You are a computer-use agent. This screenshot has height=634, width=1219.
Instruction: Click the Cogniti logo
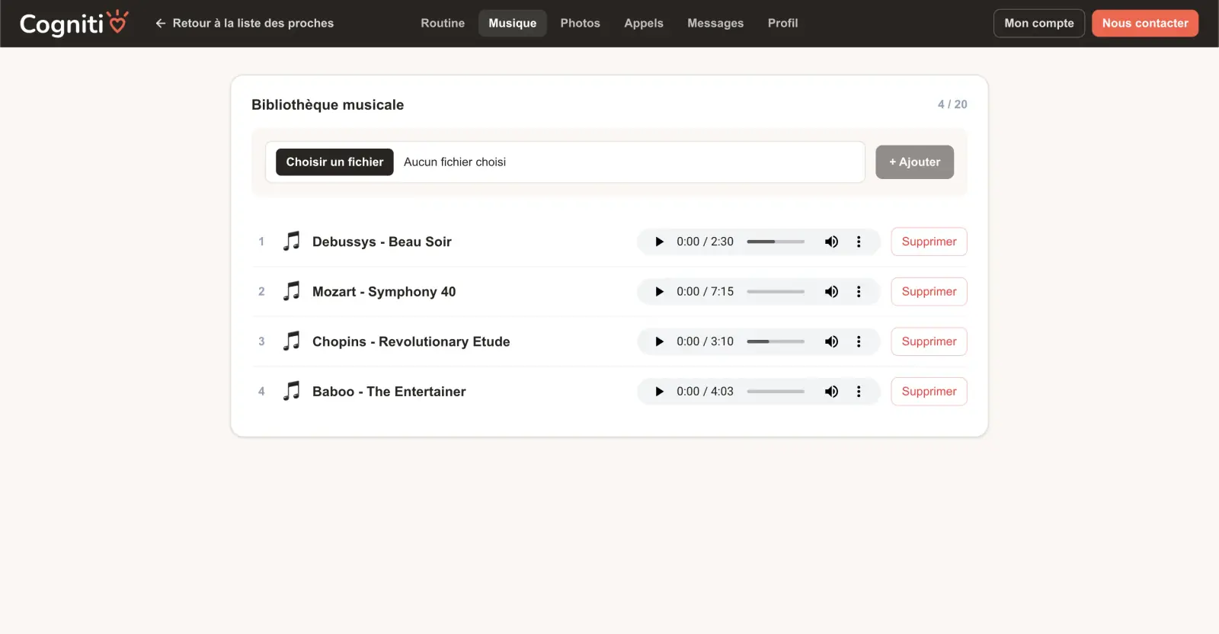pos(74,23)
